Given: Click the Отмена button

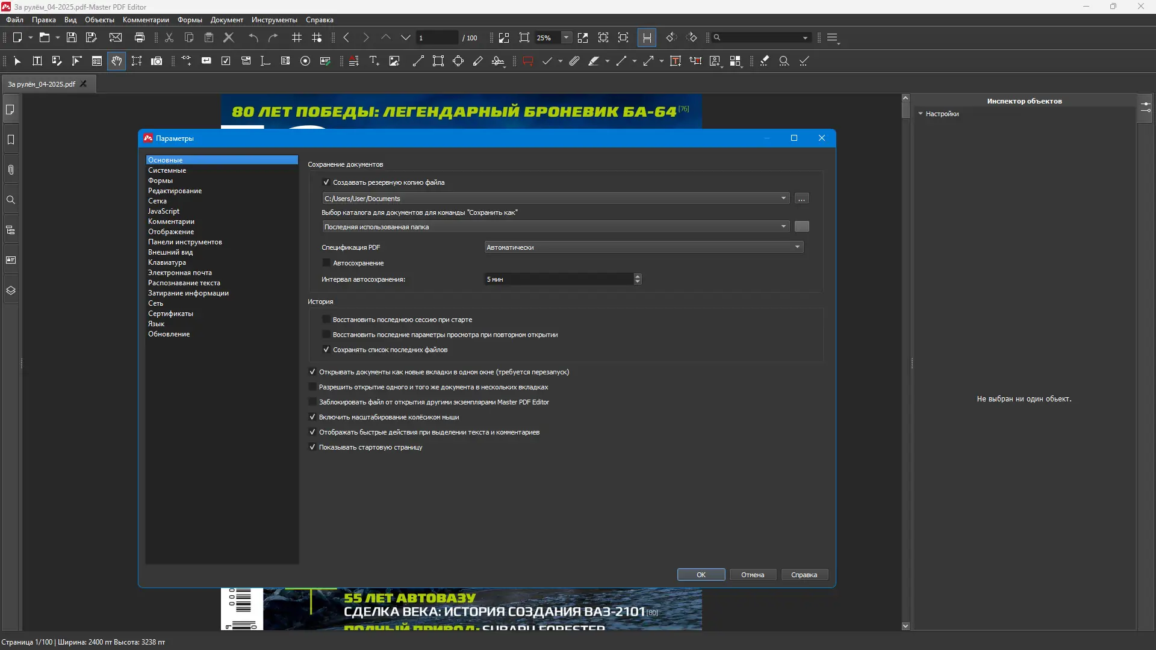Looking at the screenshot, I should coord(753,575).
